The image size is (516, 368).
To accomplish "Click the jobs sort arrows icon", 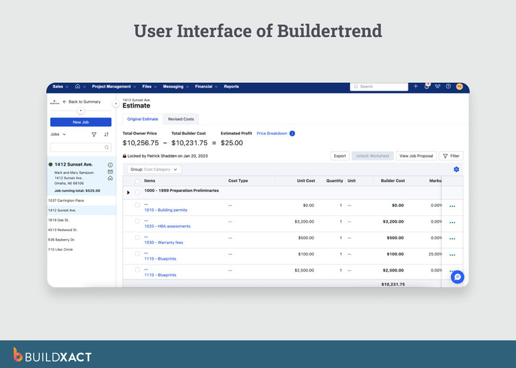I will 106,134.
